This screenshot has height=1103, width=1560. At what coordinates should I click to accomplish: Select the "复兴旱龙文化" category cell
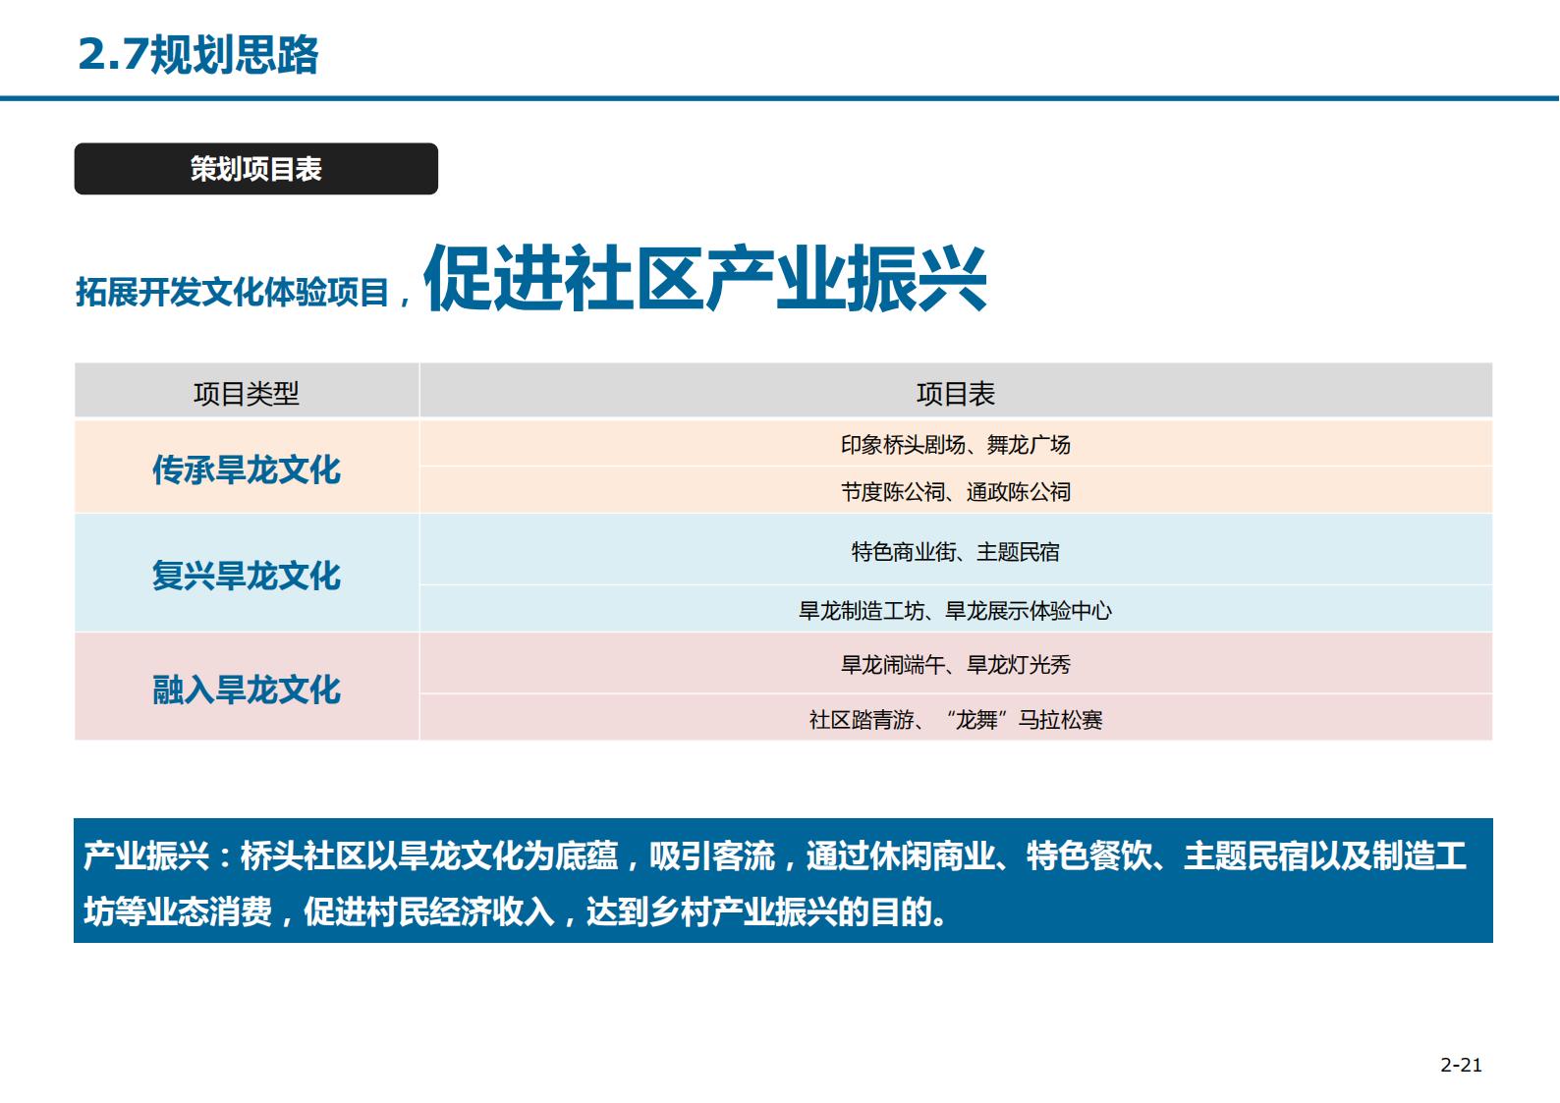click(x=247, y=575)
